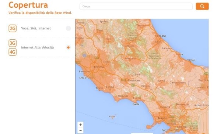The width and height of the screenshot is (221, 134).
Task: Click Isernia on the map
Action: [x=161, y=81]
